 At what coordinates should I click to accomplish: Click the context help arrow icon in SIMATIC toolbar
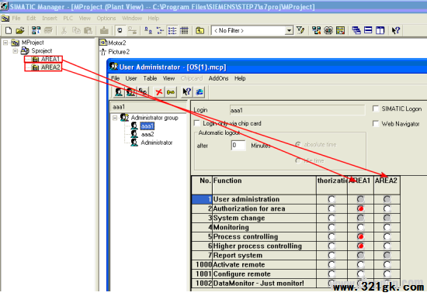[396, 30]
